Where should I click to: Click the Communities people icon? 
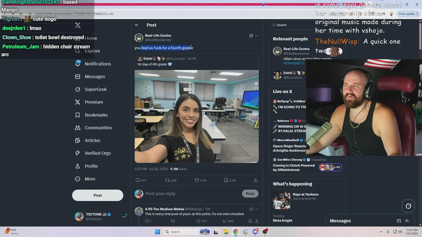coord(78,128)
